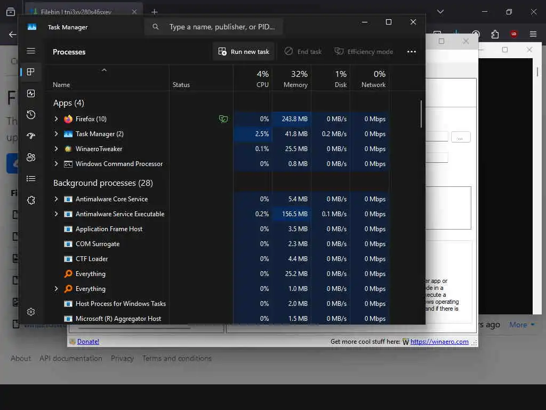Screen dimensions: 546x410
Task: Expand Antimalware Core Service group
Action: (56, 199)
